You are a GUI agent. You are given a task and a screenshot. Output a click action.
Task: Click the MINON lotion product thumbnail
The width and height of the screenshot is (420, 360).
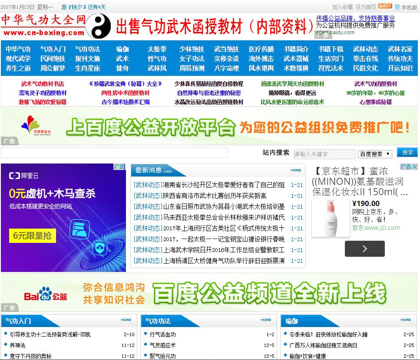point(331,218)
